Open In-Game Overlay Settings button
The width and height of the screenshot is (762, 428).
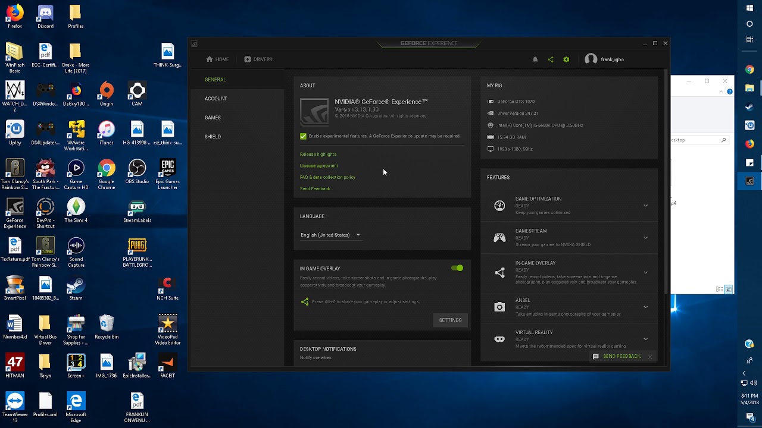450,320
